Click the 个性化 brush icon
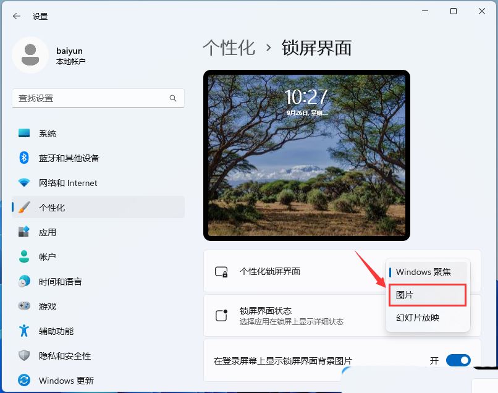The image size is (498, 393). pyautogui.click(x=25, y=207)
